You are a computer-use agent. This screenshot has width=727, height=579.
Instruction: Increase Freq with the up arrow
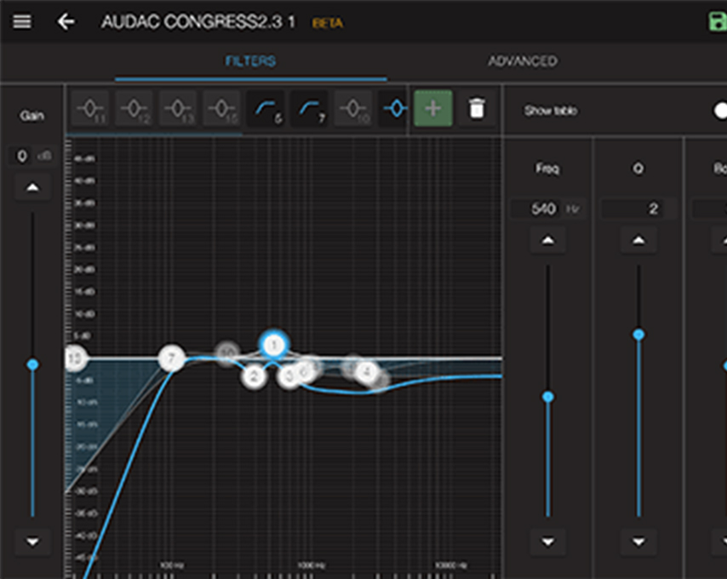547,241
